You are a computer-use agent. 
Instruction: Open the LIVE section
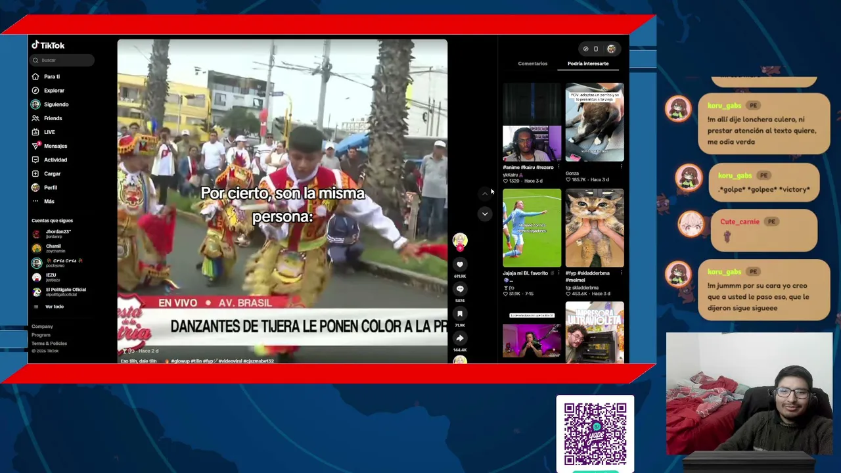tap(49, 132)
